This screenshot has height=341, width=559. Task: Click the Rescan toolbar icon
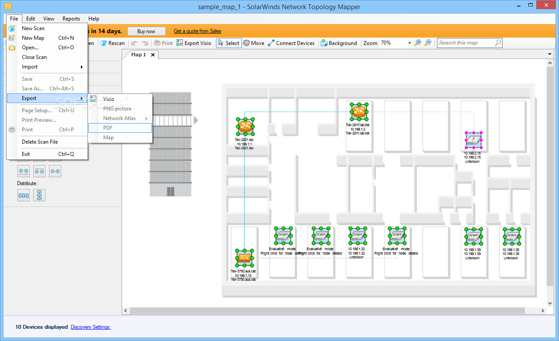104,43
